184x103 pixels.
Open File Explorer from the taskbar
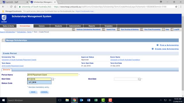[x=67, y=100]
